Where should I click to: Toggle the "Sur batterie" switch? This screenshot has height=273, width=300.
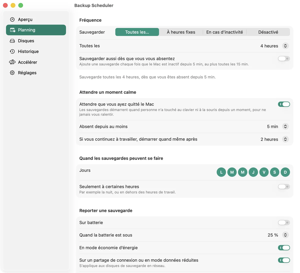click(x=284, y=223)
